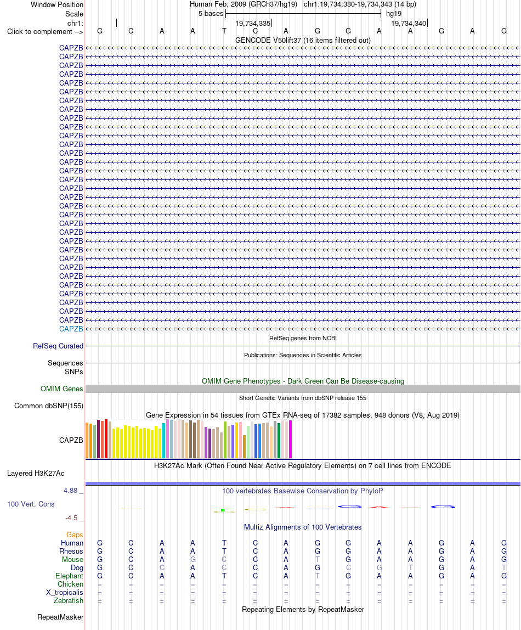Click the '5 bases' scale text
Image resolution: width=521 pixels, height=630 pixels.
coord(211,14)
